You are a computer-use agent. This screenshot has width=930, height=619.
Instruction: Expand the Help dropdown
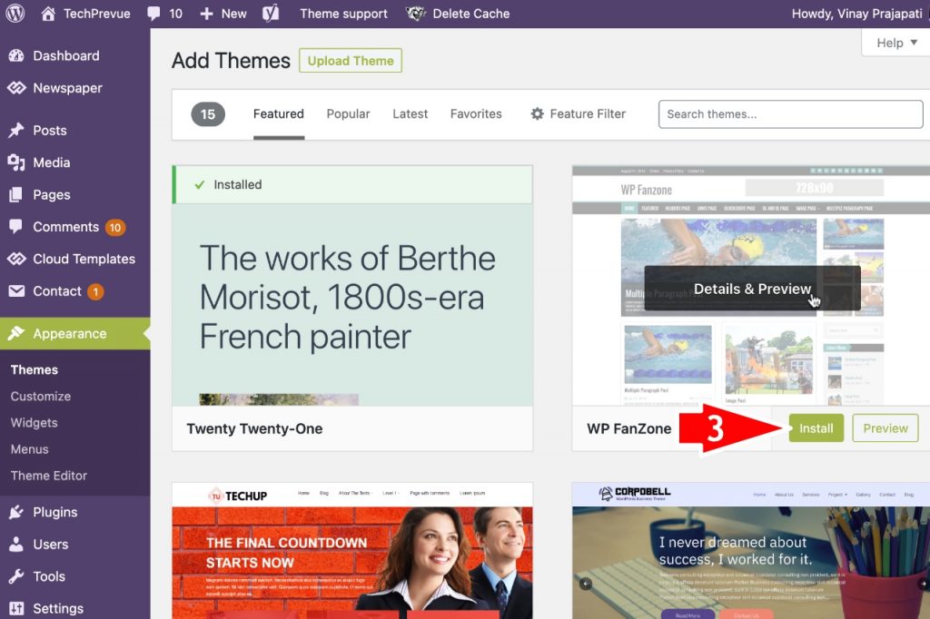click(896, 43)
